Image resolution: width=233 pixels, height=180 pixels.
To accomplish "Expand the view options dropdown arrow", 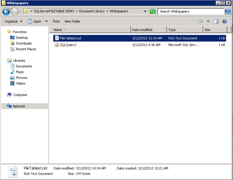I will [x=208, y=21].
